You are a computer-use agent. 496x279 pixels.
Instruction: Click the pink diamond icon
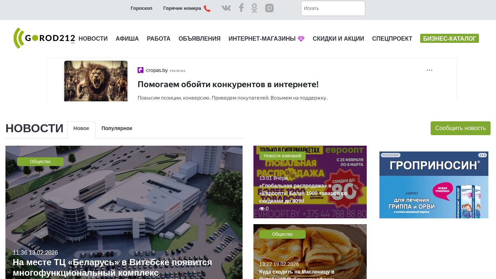(x=301, y=39)
